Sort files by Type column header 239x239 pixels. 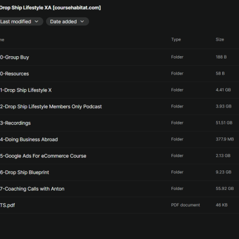(x=176, y=39)
